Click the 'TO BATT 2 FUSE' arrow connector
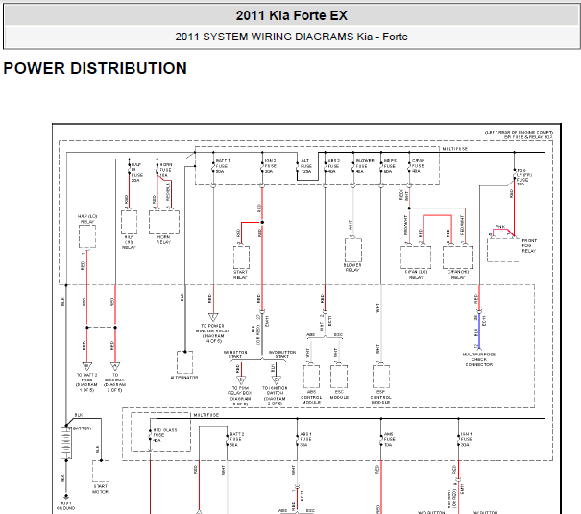 click(x=87, y=366)
